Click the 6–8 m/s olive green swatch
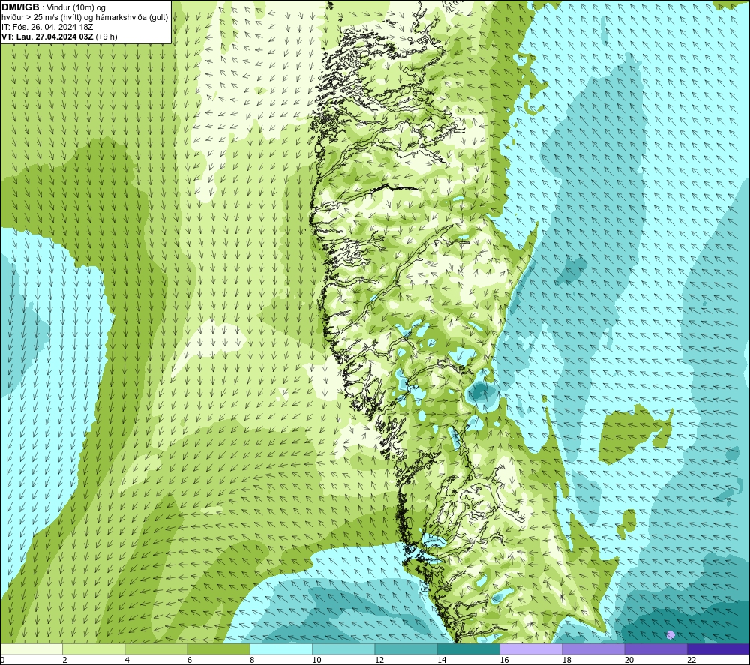The width and height of the screenshot is (750, 665). (x=218, y=649)
